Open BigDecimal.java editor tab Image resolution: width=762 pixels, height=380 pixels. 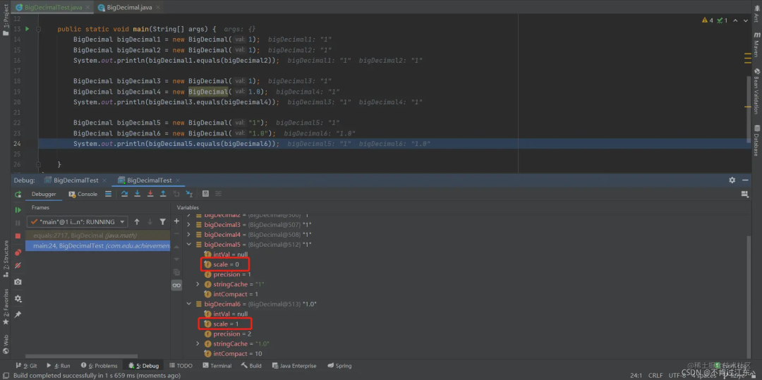pyautogui.click(x=129, y=8)
